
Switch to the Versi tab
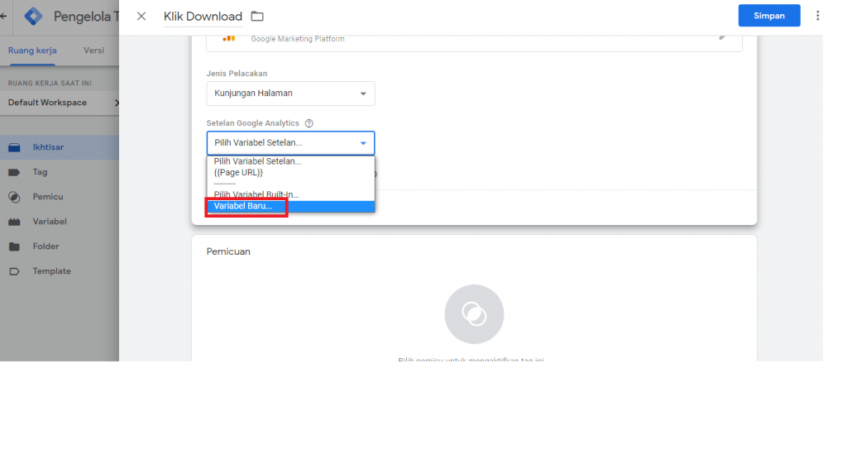pyautogui.click(x=93, y=50)
